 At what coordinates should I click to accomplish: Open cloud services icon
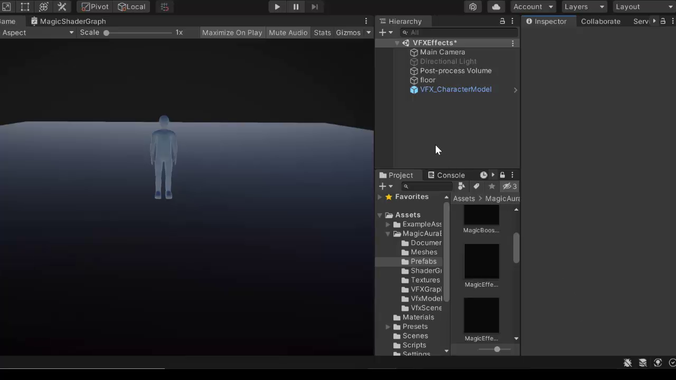click(496, 7)
